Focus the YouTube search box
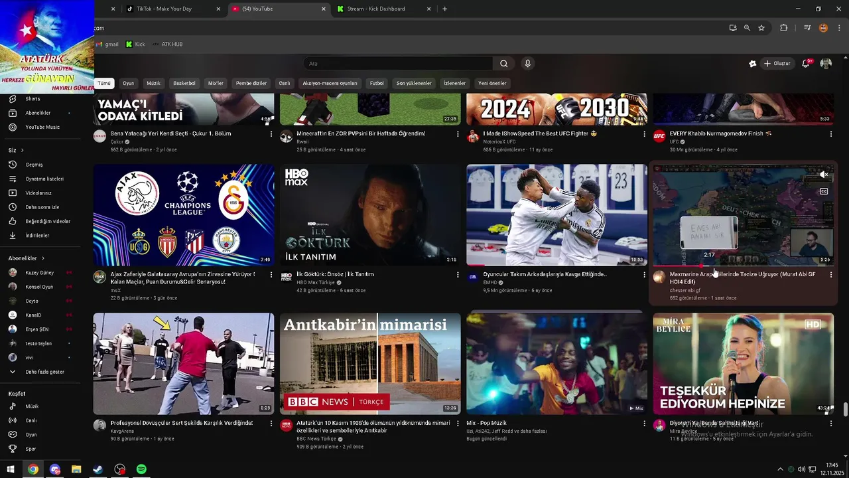Screen dimensions: 849x478 pyautogui.click(x=398, y=64)
